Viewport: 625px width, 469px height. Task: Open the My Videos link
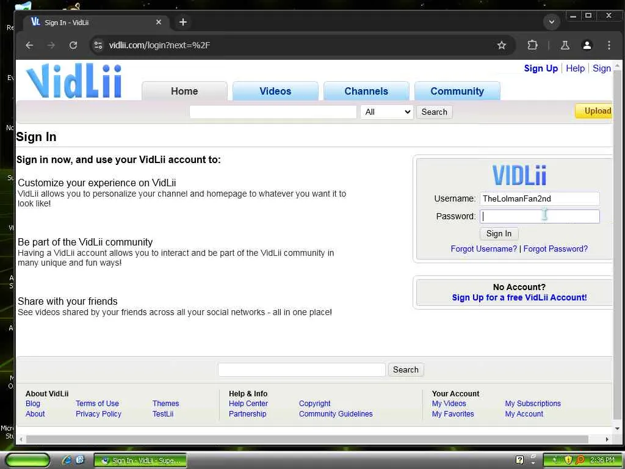click(449, 404)
